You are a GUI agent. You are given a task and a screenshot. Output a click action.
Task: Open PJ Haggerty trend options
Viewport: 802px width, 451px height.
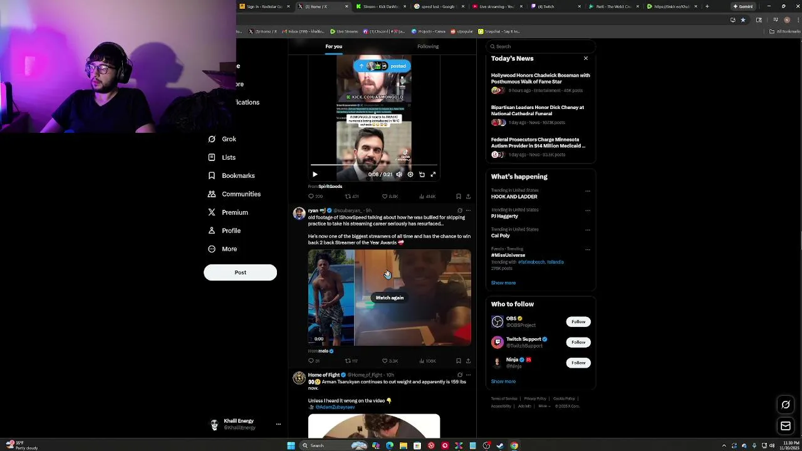(x=587, y=210)
